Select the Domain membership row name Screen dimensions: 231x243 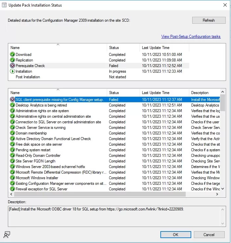(x=31, y=133)
